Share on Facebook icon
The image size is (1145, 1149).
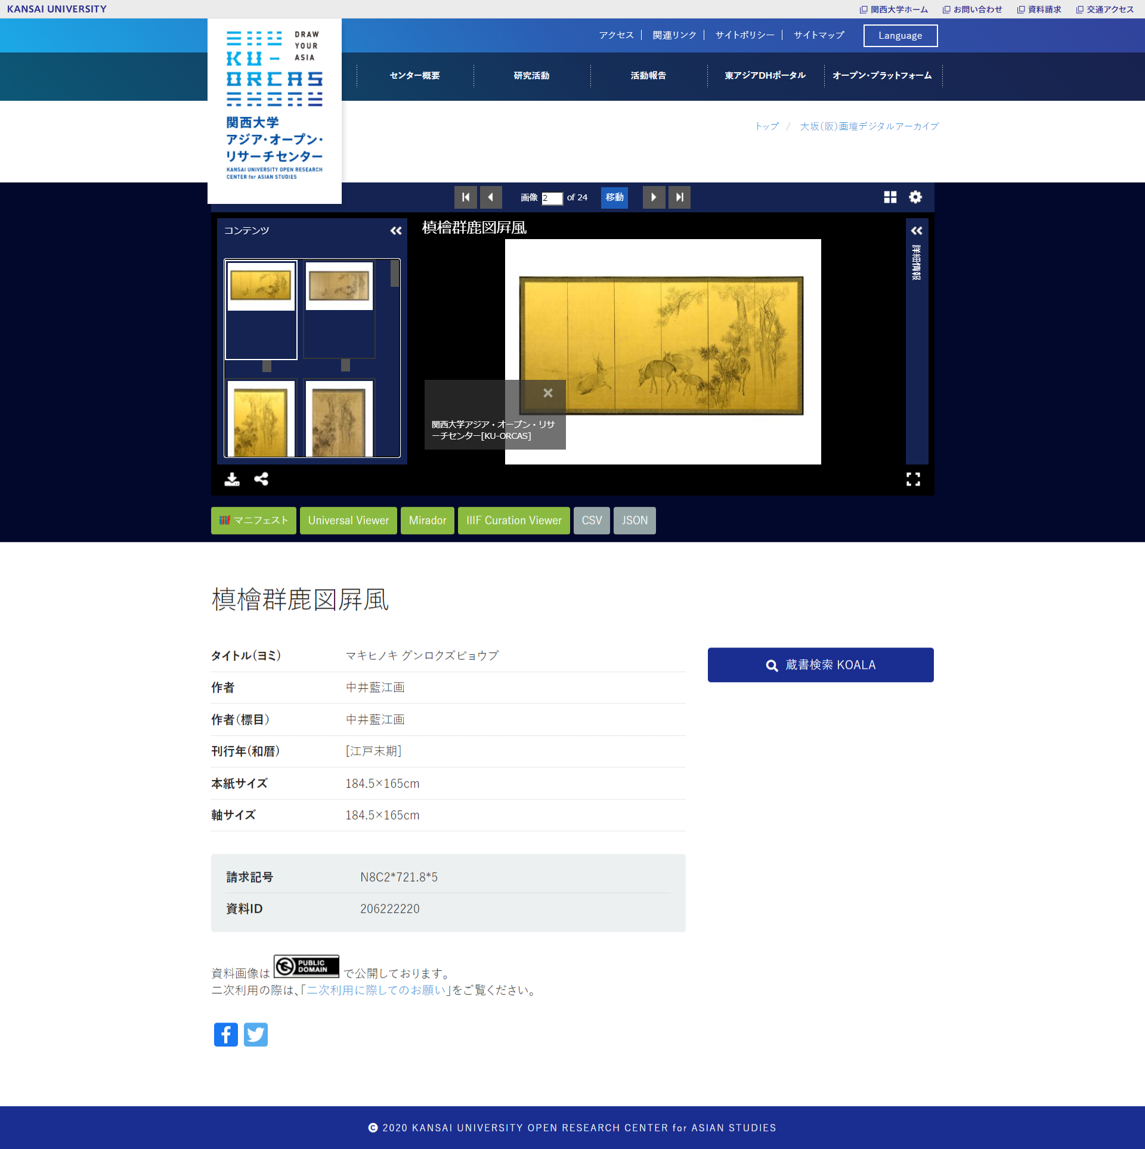226,1035
